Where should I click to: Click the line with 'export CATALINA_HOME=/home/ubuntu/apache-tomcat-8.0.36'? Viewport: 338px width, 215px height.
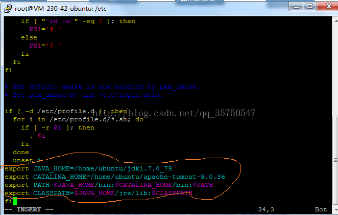point(115,177)
